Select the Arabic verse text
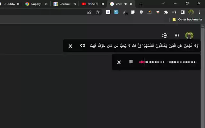 (144, 46)
